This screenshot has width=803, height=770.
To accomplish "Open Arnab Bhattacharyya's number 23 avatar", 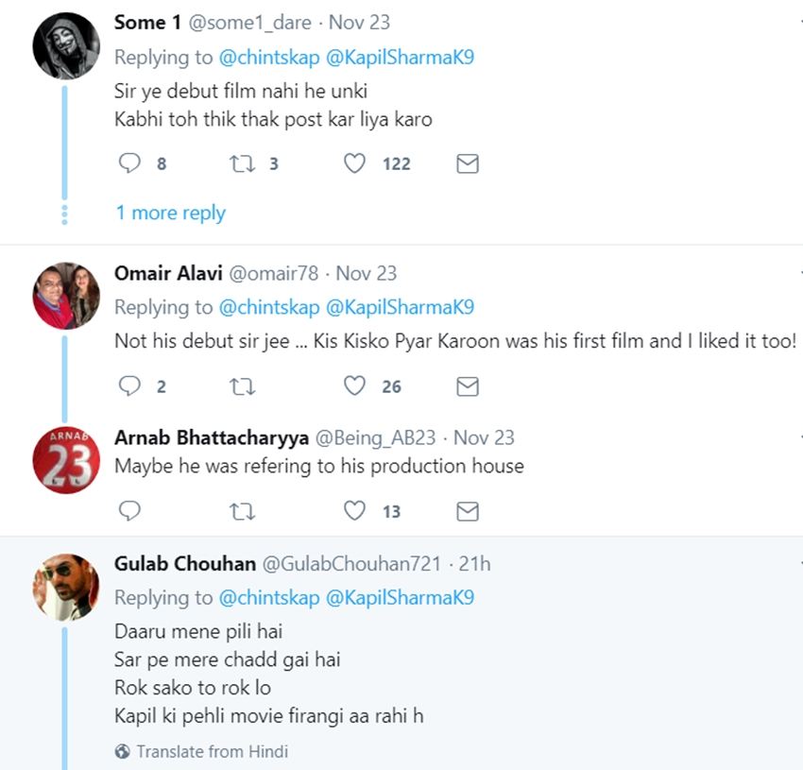I will pyautogui.click(x=66, y=460).
